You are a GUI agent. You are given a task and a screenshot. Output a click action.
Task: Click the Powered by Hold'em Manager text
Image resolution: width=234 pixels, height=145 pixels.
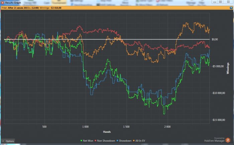215,140
